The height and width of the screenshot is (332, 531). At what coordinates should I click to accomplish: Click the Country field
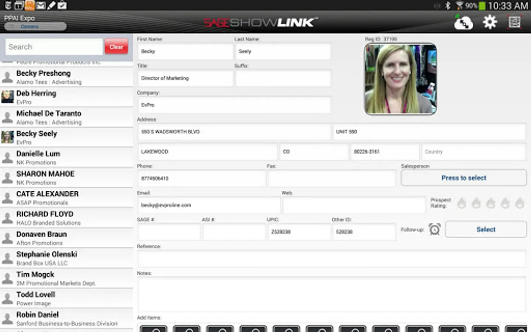click(474, 152)
